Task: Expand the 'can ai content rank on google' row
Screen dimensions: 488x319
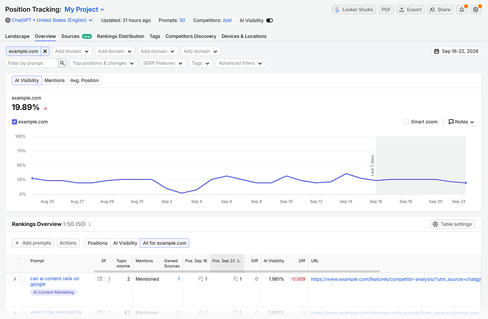Action: 15,279
